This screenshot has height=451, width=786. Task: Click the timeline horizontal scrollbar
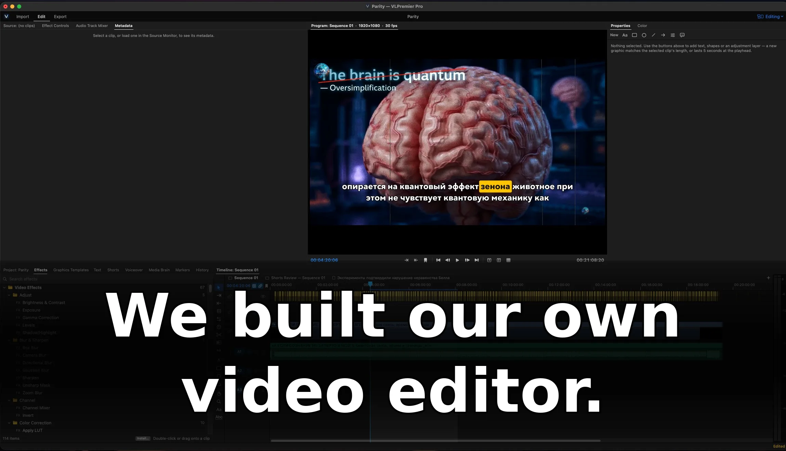[435, 441]
